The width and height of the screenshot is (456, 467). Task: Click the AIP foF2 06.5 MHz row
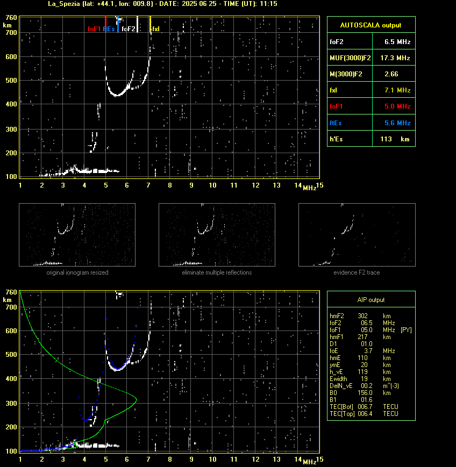(x=362, y=323)
